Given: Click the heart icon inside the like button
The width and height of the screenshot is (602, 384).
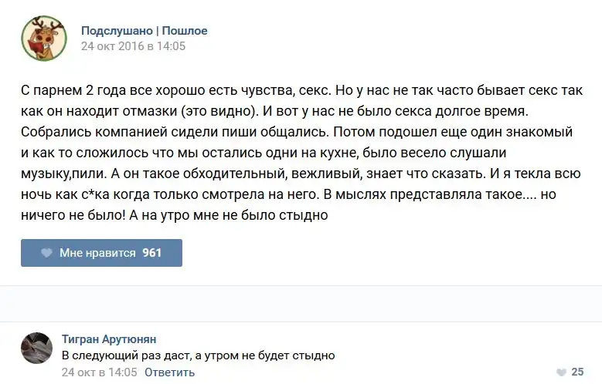Looking at the screenshot, I should tap(46, 253).
